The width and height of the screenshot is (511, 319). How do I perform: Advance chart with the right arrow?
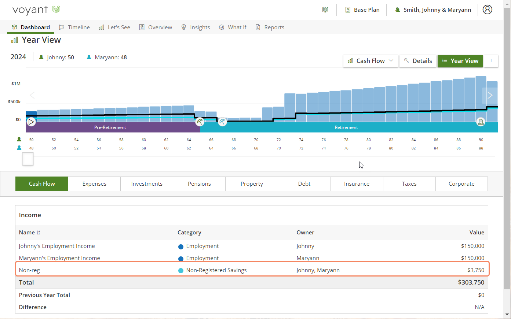point(490,95)
